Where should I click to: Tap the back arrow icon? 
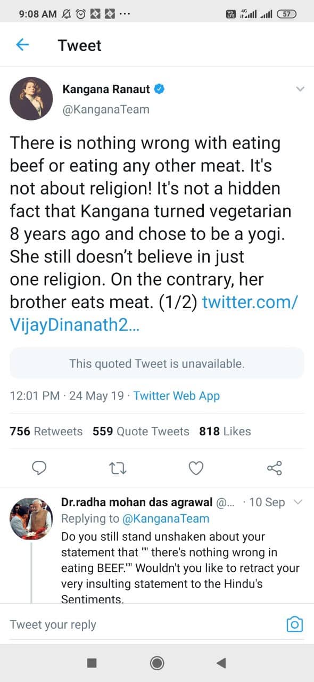point(22,45)
